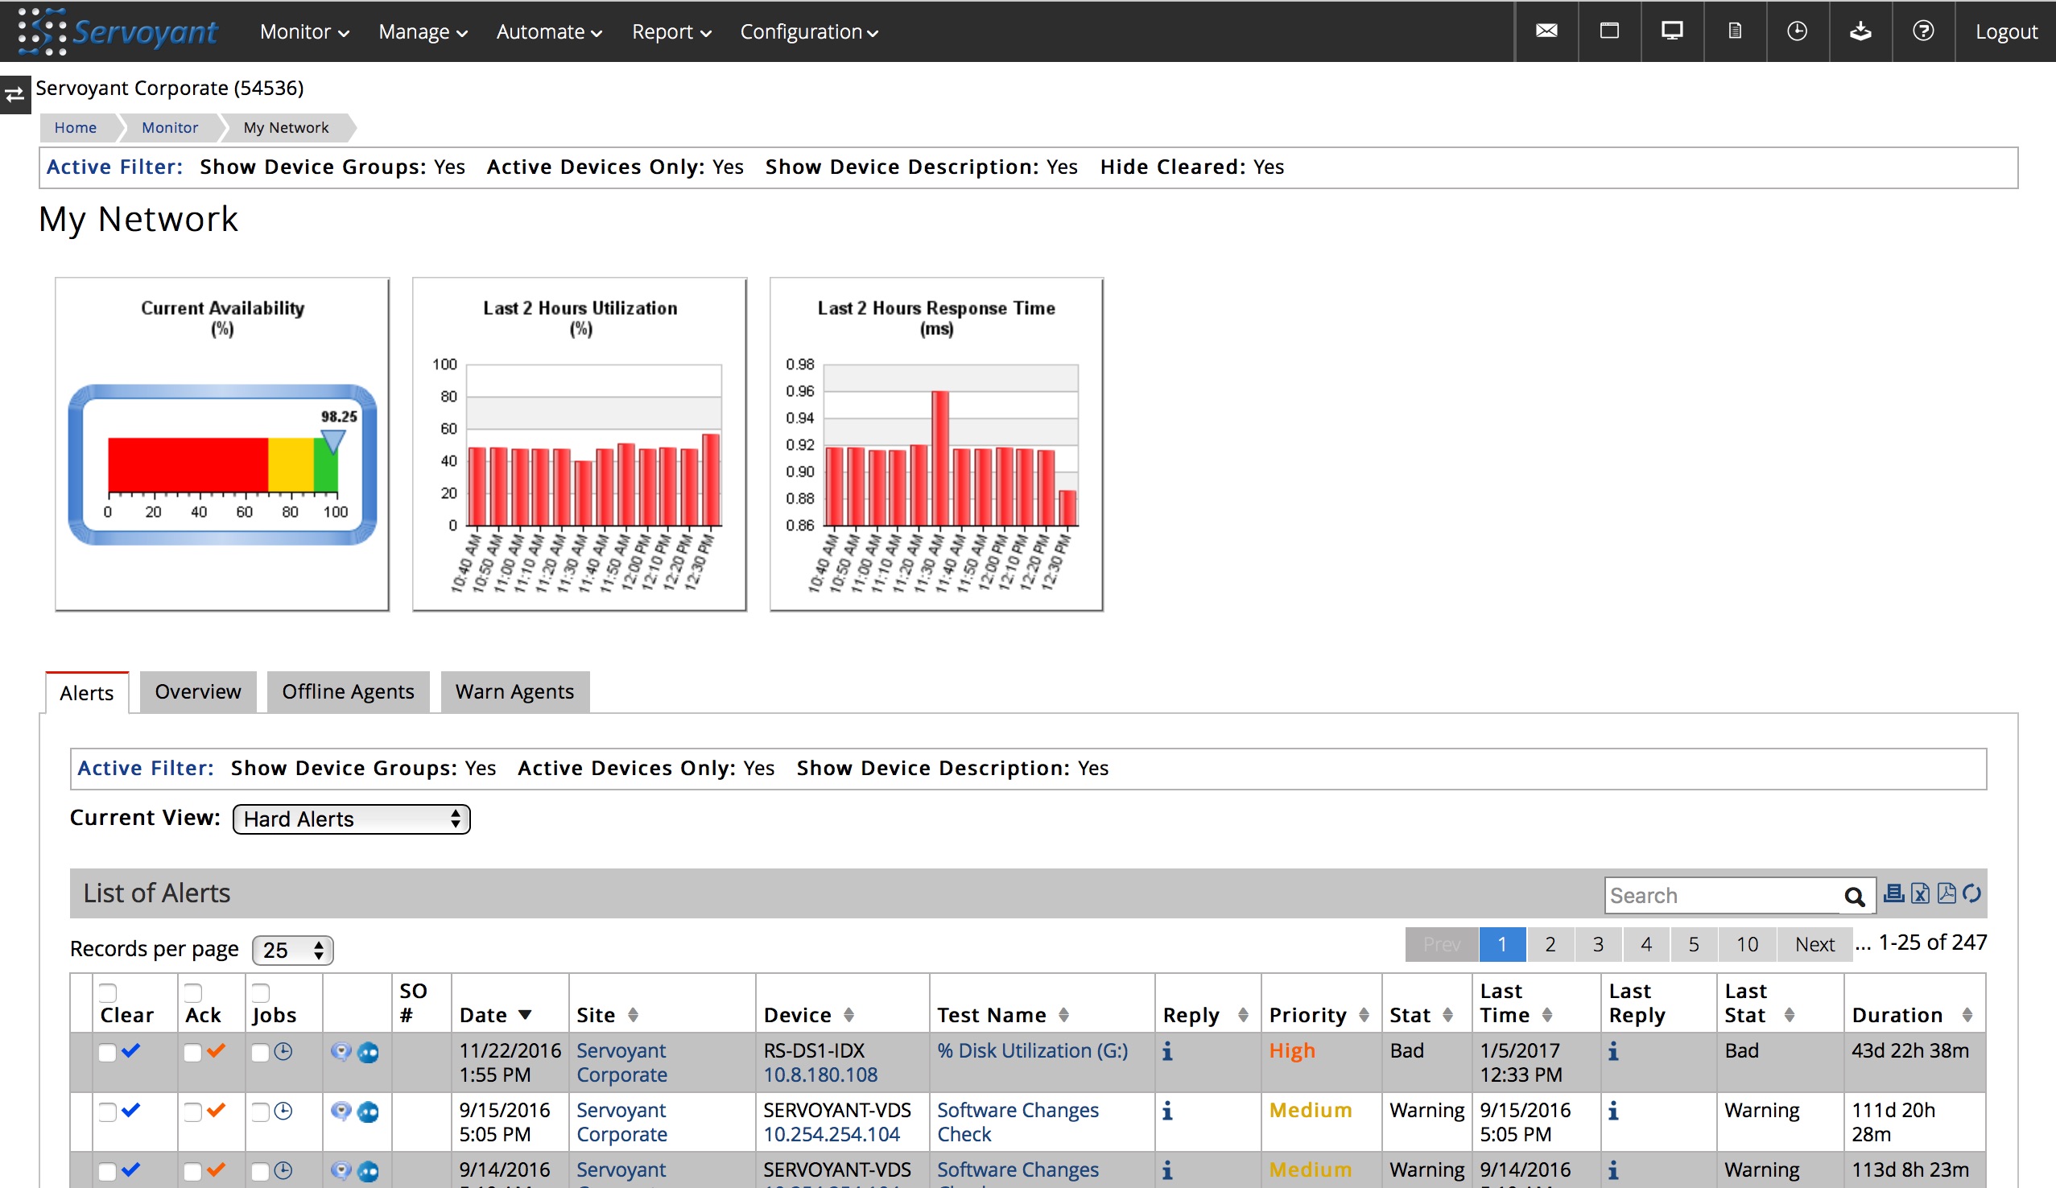Check the Ack column header checkbox

point(193,993)
